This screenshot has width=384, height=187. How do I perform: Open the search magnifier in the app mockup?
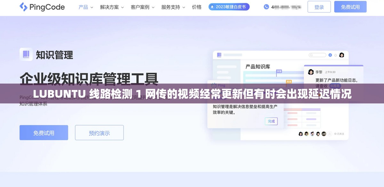pyautogui.click(x=311, y=55)
